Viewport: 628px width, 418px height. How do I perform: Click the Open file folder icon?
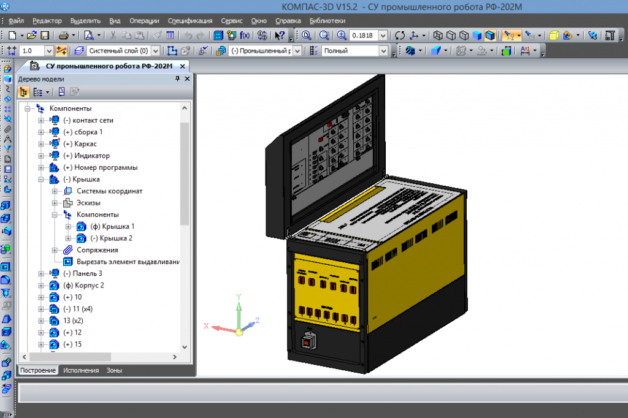pyautogui.click(x=31, y=35)
